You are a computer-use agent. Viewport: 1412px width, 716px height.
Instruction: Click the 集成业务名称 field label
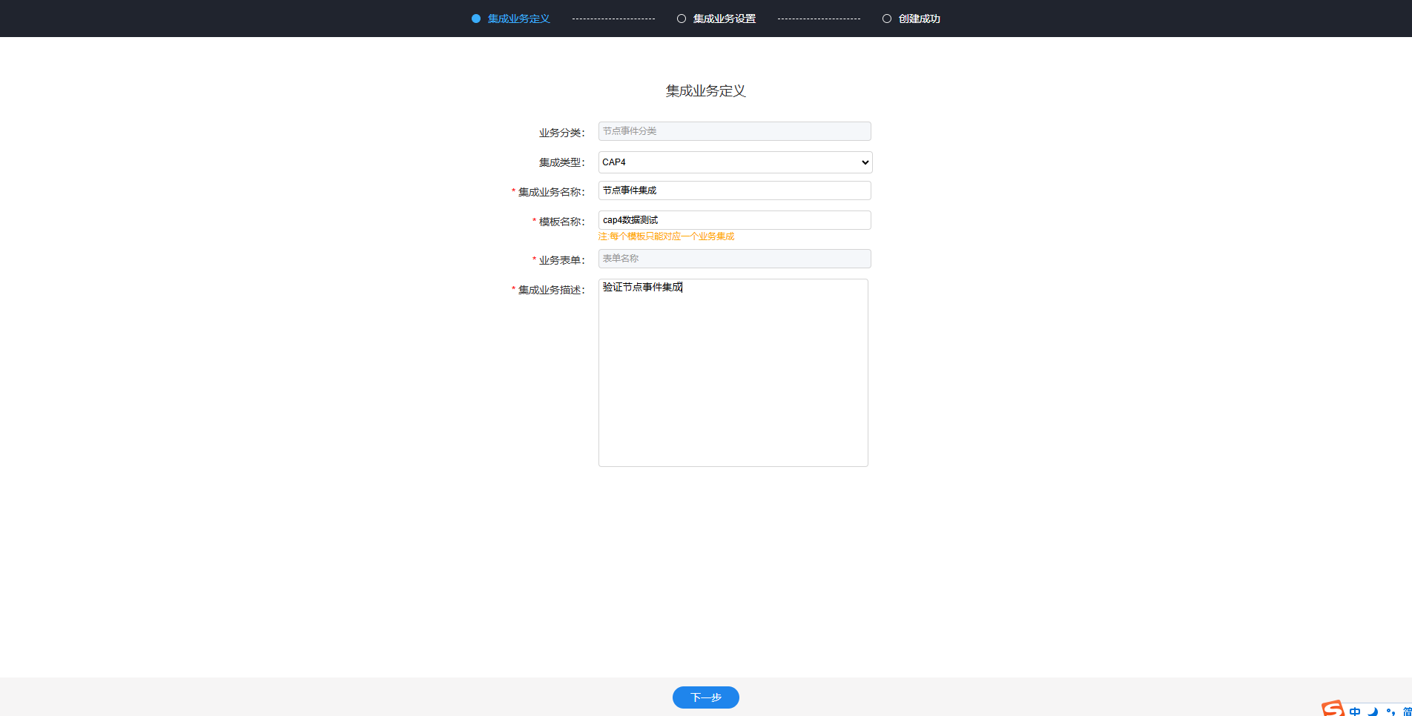552,192
